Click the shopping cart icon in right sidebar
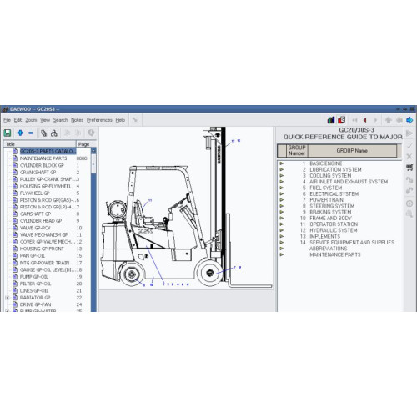Screen dimensions: 417x417 tap(409, 167)
